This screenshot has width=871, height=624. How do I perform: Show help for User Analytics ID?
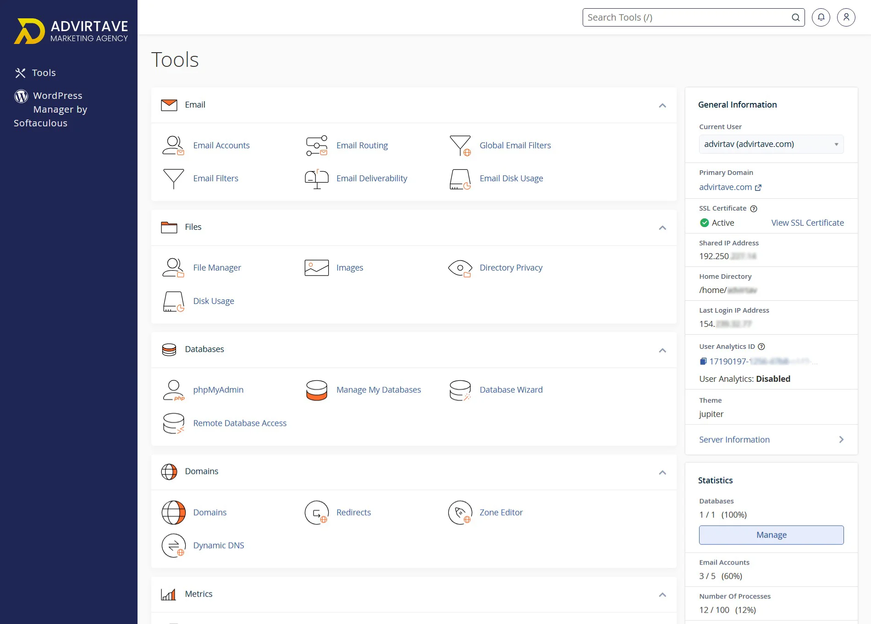point(761,347)
